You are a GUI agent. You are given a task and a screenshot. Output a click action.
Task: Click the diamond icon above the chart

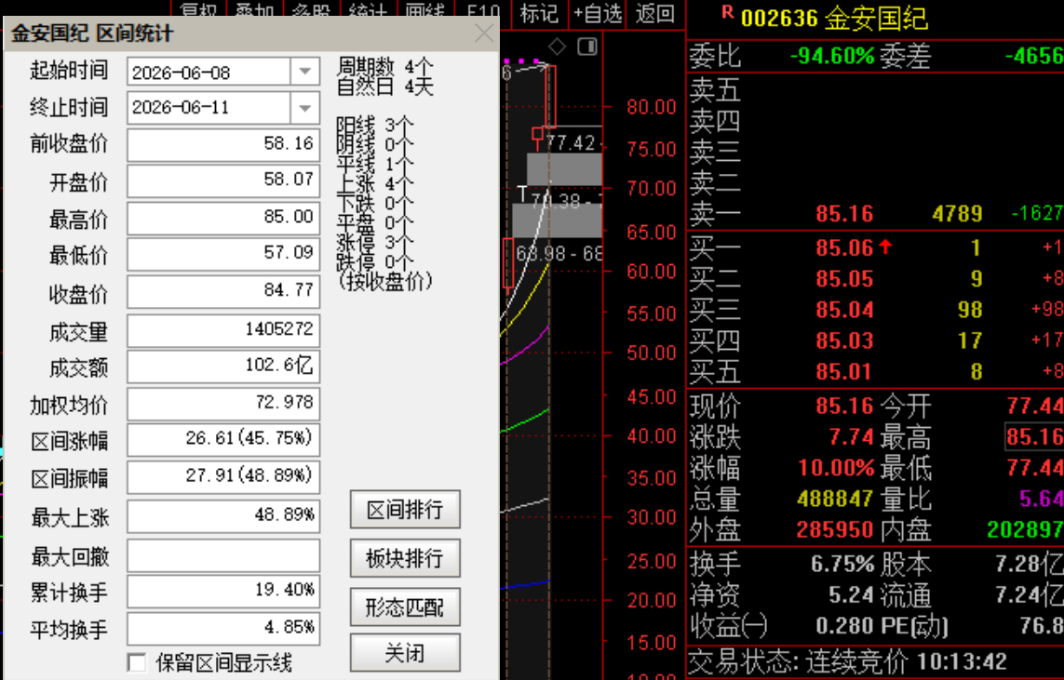[557, 47]
